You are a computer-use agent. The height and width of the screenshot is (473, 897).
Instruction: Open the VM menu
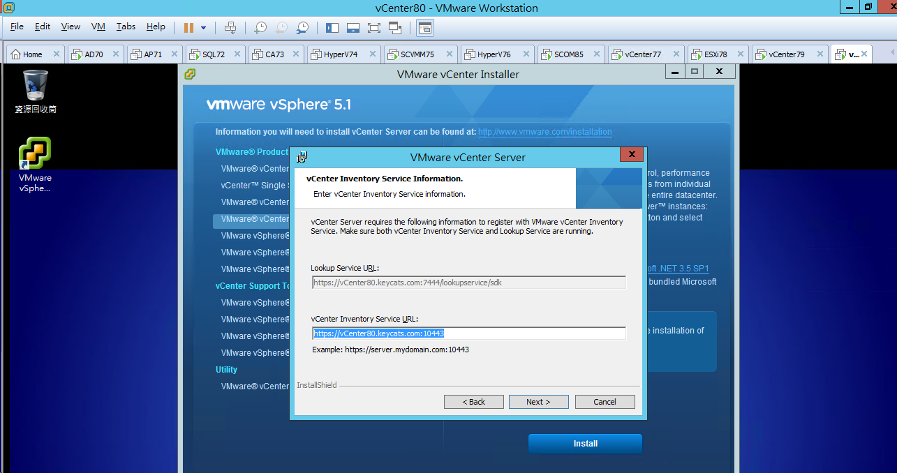(x=98, y=27)
